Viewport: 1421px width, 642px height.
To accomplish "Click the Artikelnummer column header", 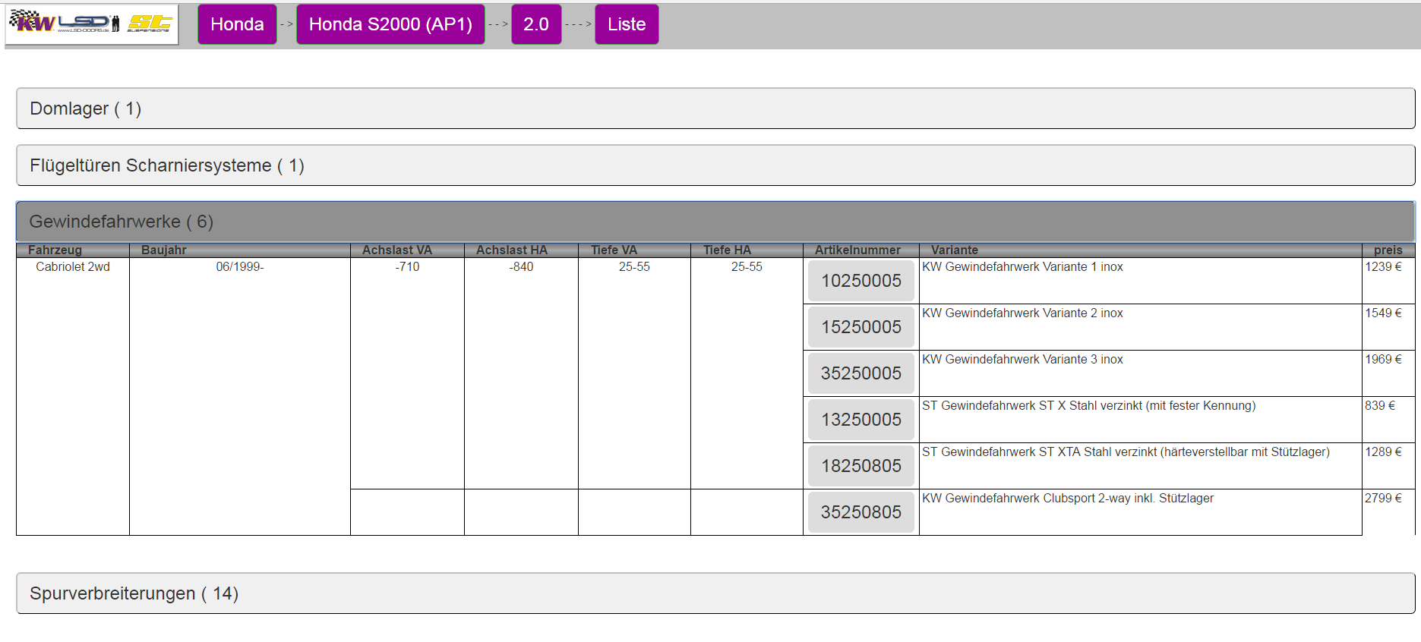I will pos(857,250).
